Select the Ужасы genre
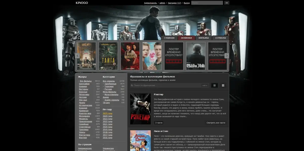This screenshot has width=304, height=151. click(82, 132)
